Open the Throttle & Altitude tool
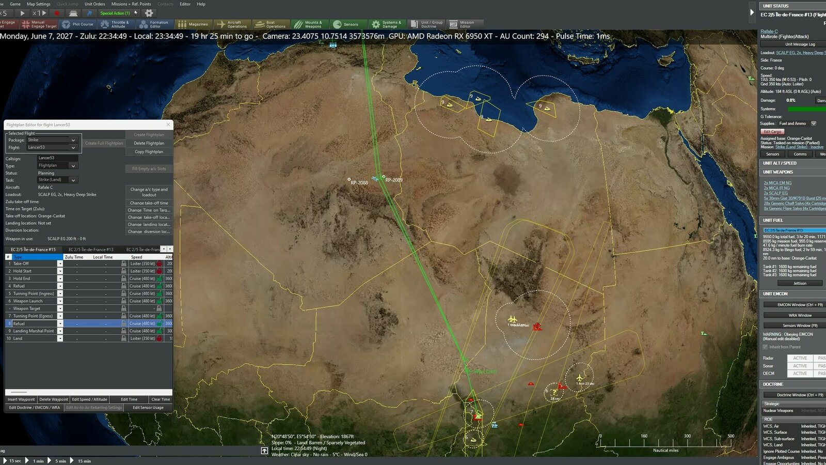 pos(116,23)
